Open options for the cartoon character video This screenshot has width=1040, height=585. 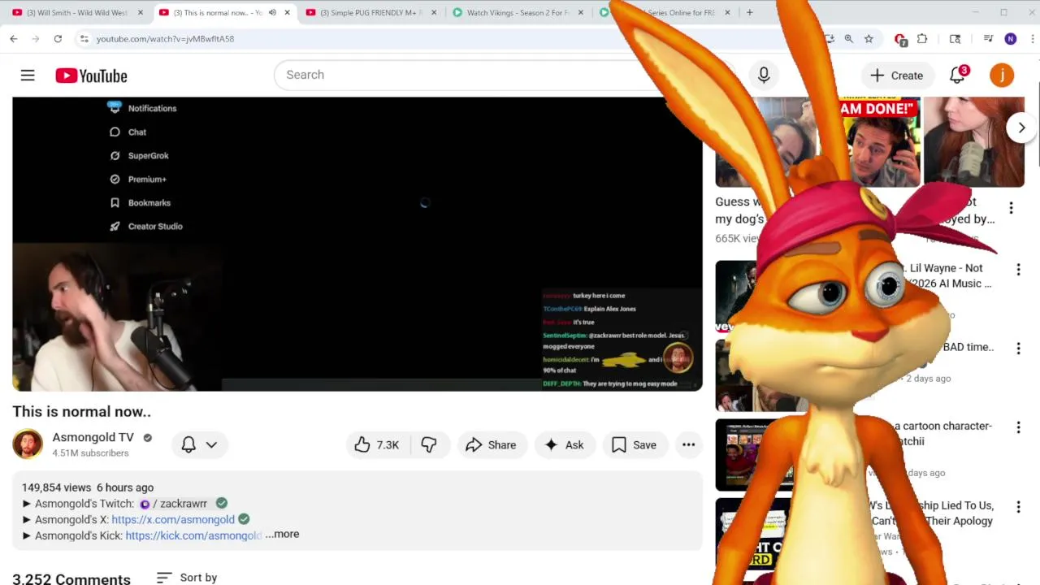click(1018, 427)
